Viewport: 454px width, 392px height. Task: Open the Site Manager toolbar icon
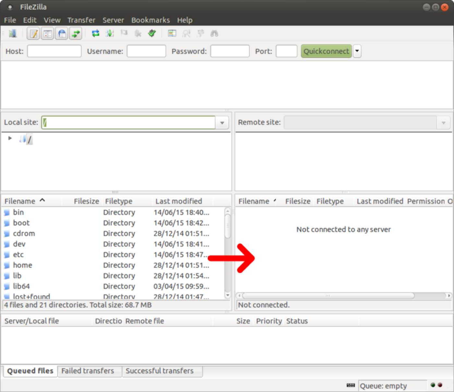(13, 33)
